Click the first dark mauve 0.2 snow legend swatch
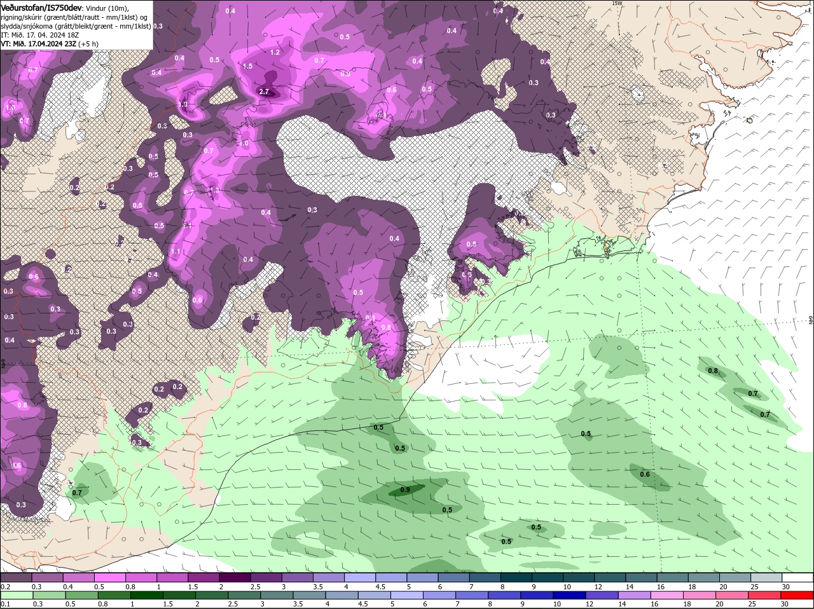This screenshot has height=609, width=814. pyautogui.click(x=16, y=577)
